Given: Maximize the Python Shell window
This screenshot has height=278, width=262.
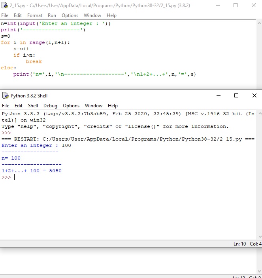Looking at the screenshot, I should point(236,95).
